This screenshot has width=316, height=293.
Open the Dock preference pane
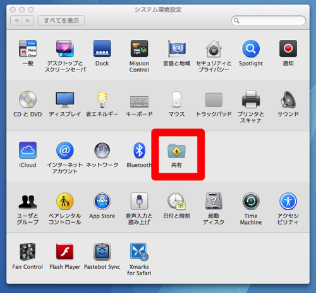tap(102, 49)
